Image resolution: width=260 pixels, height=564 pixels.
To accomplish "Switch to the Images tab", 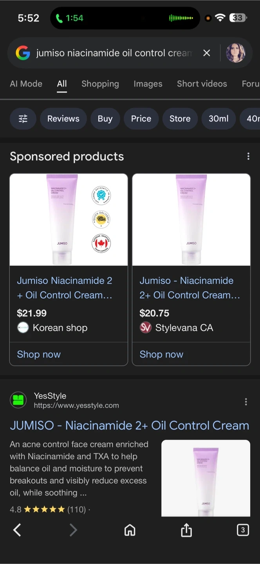I will [x=148, y=84].
